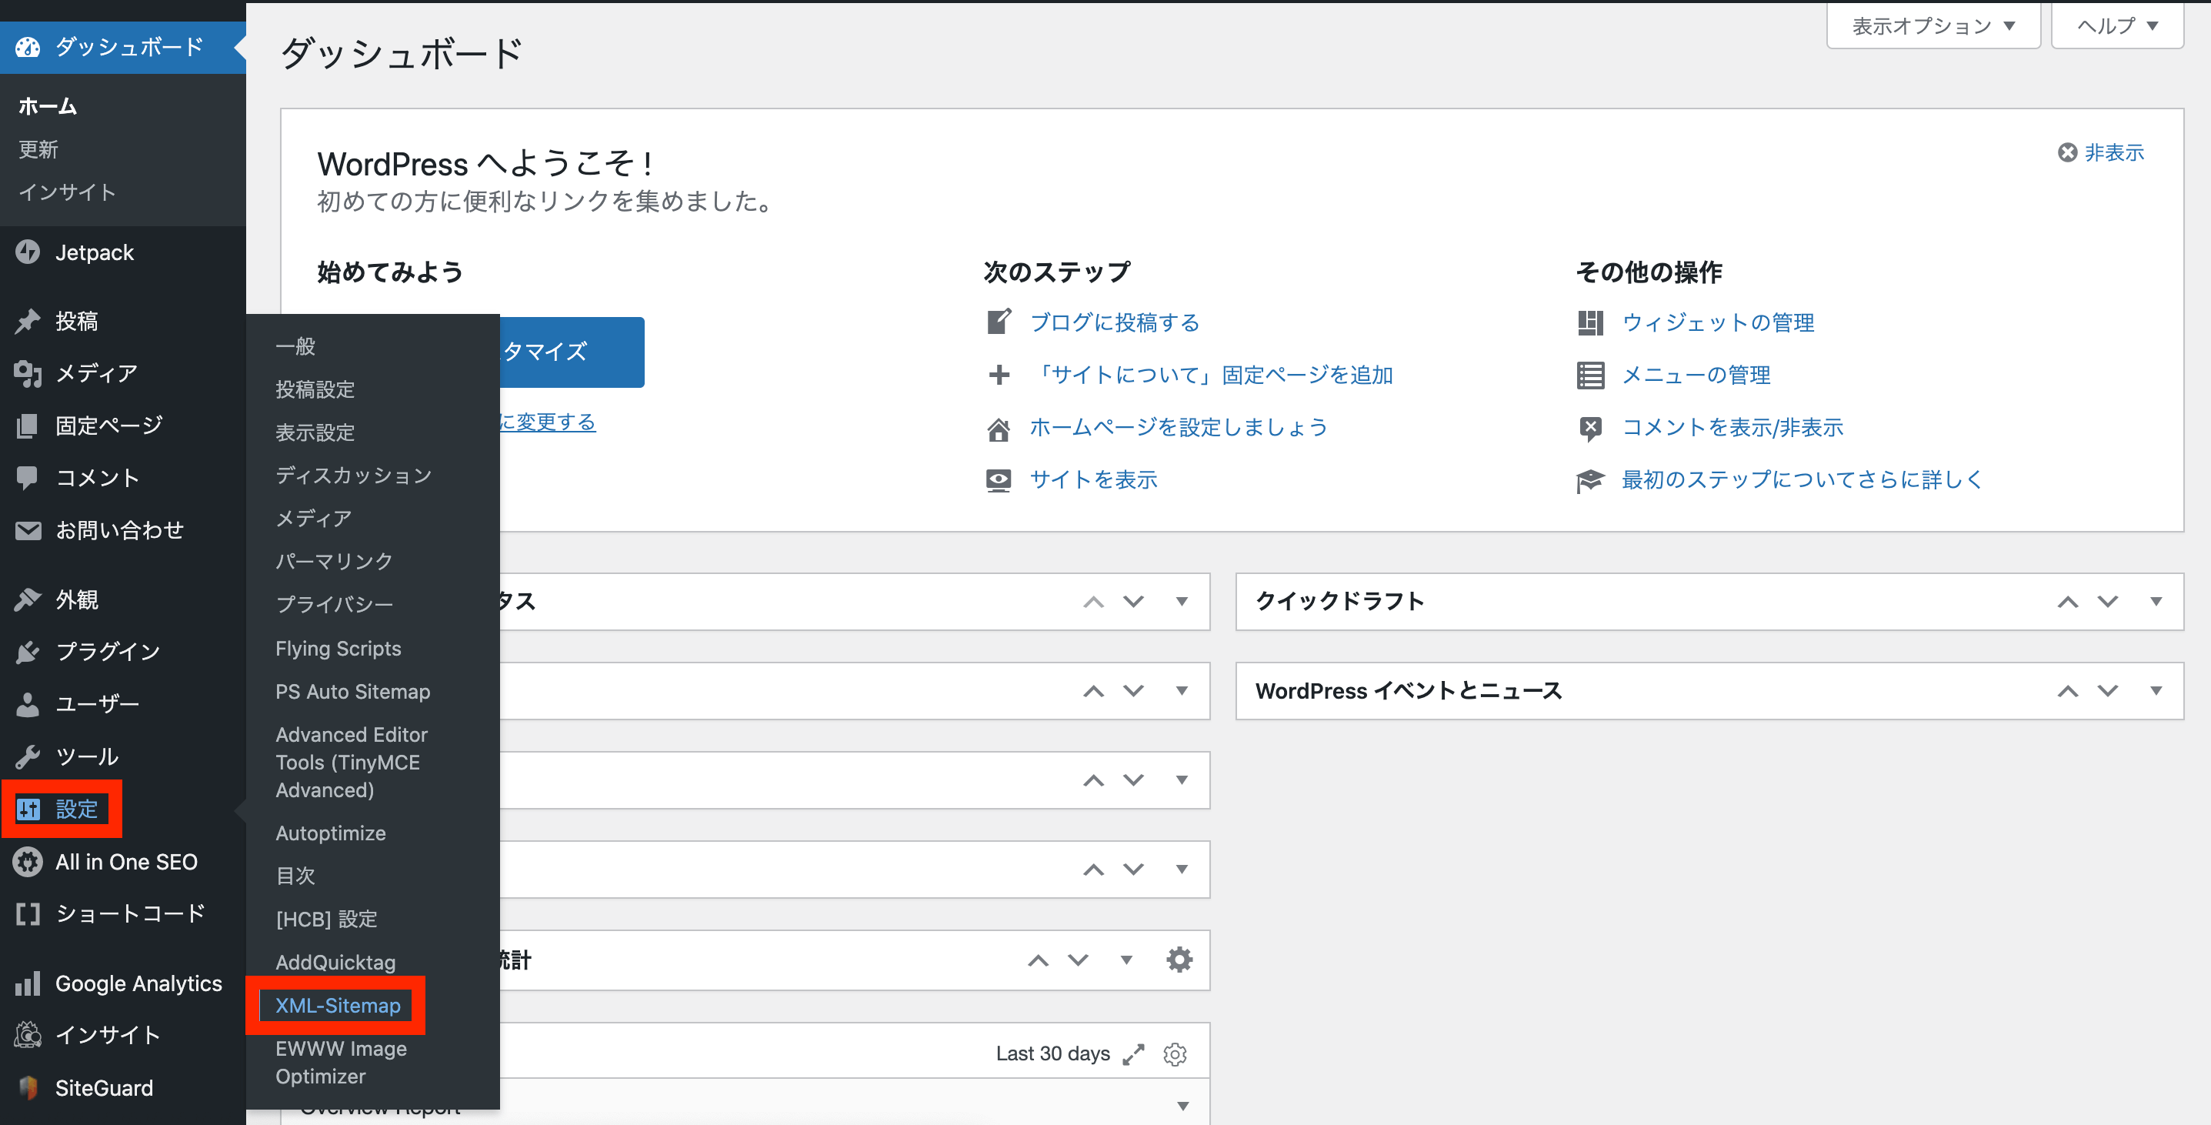Screen dimensions: 2211x1125
Task: Click the Jetpack lightning icon
Action: (x=28, y=252)
